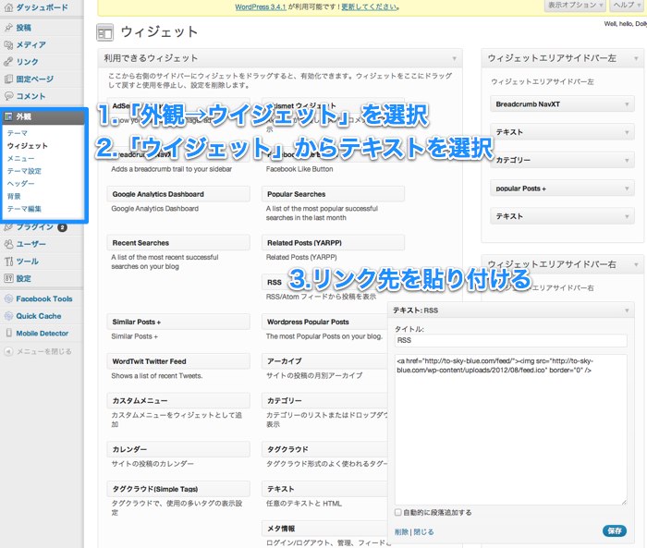Expand the popular Posts + sidebar widget

(627, 189)
